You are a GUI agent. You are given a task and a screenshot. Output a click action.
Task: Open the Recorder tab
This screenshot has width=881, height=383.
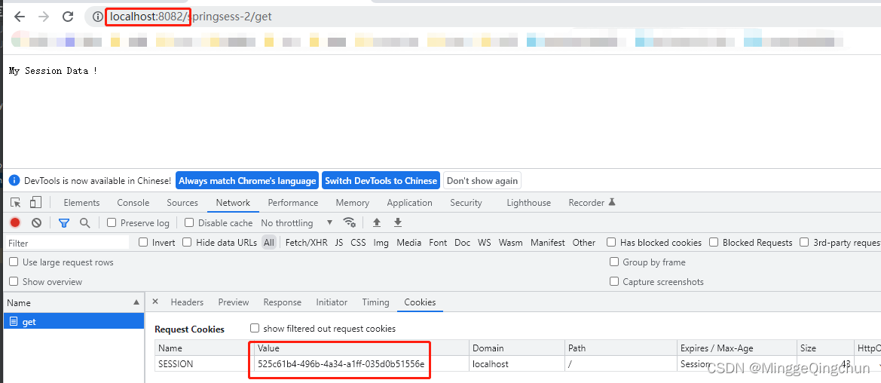592,203
